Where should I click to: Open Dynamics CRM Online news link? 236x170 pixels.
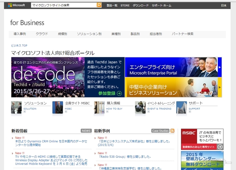coord(51,143)
